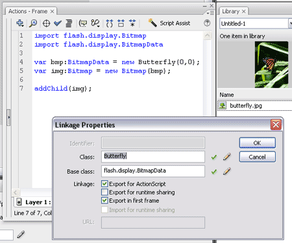The height and width of the screenshot is (243, 292).
Task: Select the Actions - Frame tab
Action: pyautogui.click(x=28, y=11)
